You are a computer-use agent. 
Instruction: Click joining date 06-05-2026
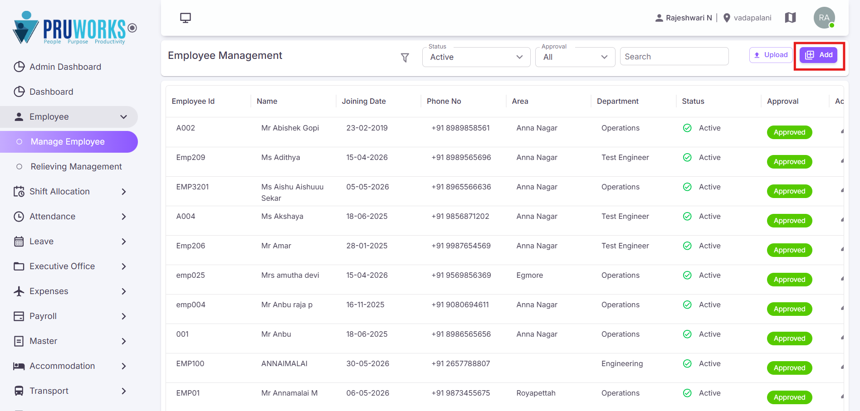[x=368, y=393]
